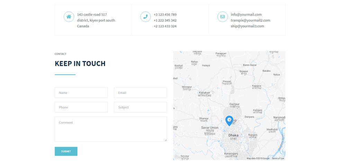This screenshot has width=339, height=163.
Task: Focus the Subject input field
Action: 140,107
